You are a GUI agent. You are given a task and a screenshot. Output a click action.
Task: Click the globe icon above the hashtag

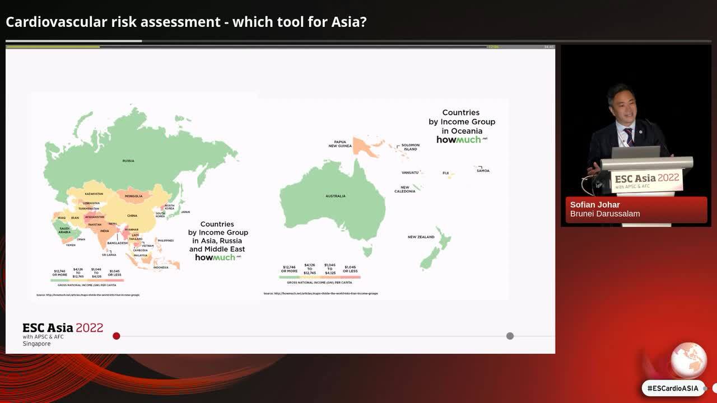click(x=688, y=360)
